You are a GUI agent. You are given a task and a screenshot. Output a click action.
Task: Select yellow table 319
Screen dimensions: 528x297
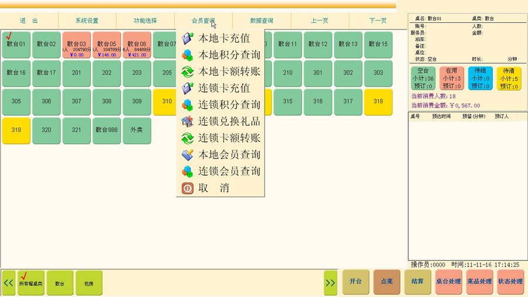click(x=16, y=130)
